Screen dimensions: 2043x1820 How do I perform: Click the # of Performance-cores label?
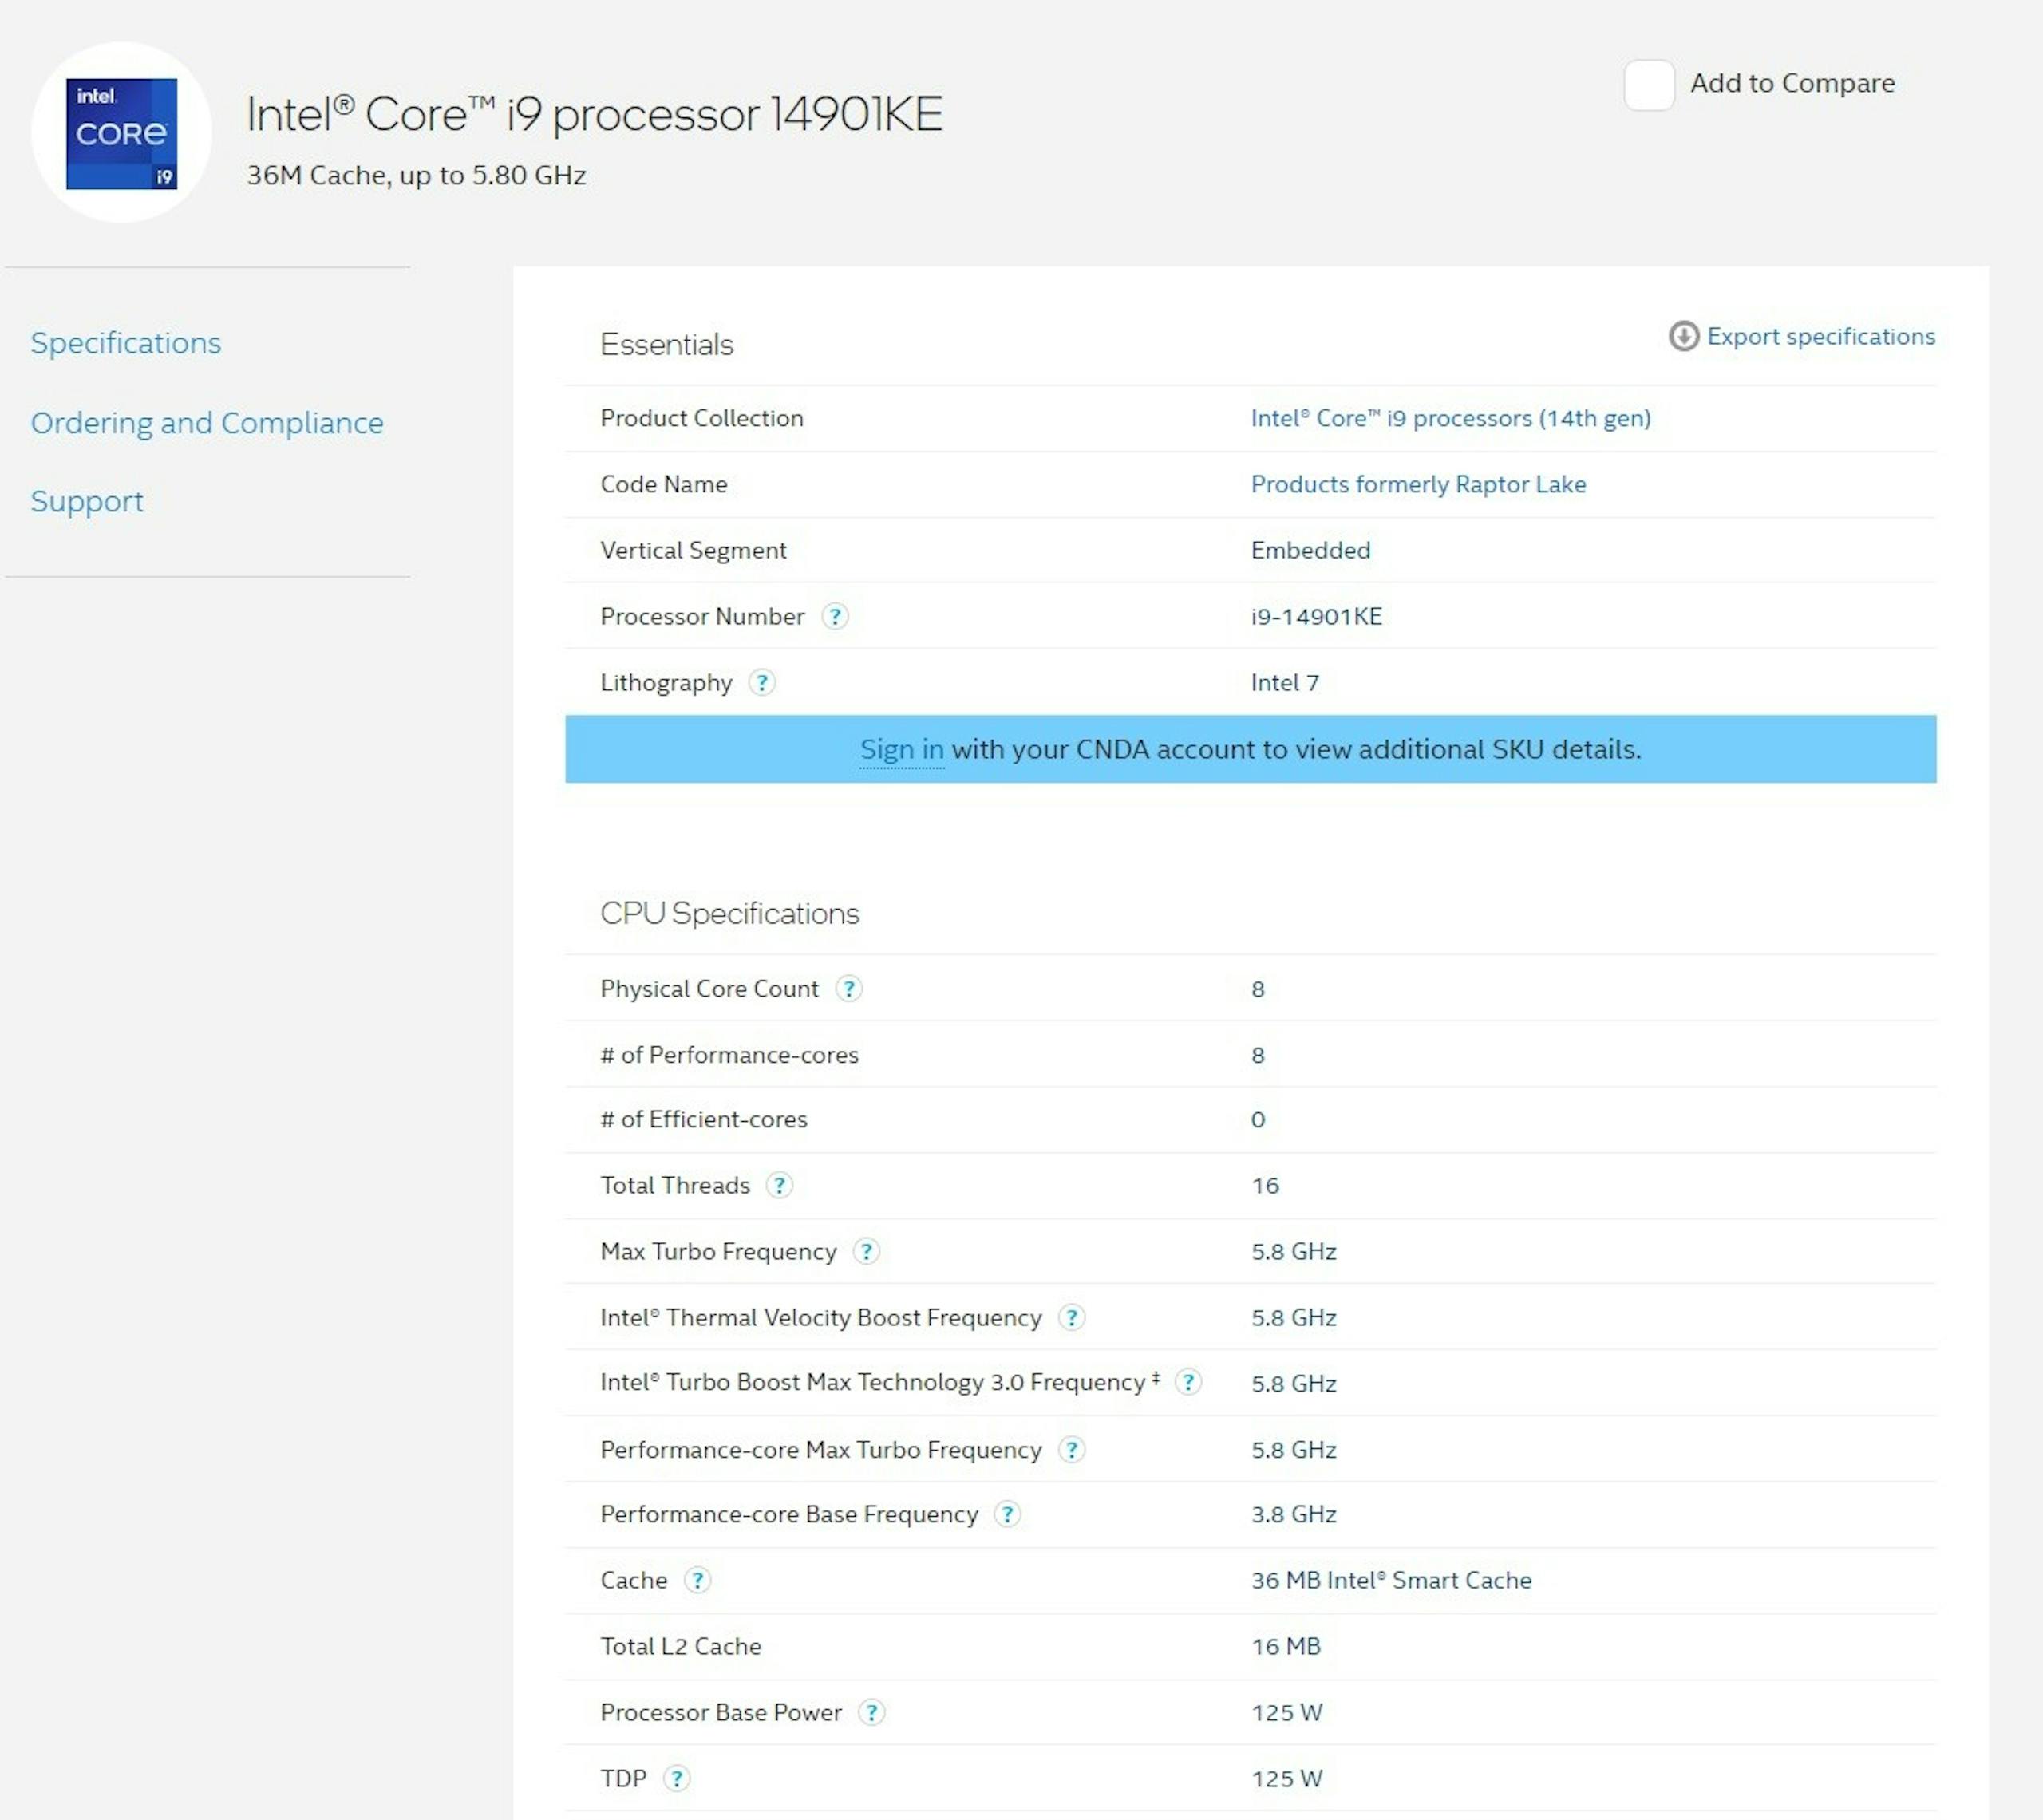click(729, 1054)
